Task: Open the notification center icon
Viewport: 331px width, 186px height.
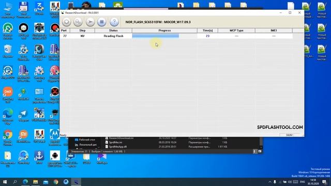Action: click(325, 182)
